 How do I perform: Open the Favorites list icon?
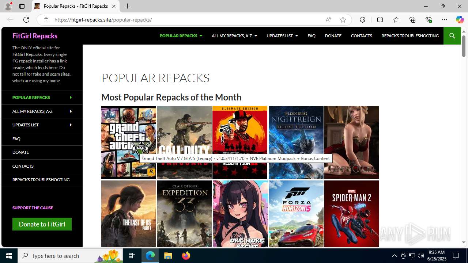point(396,20)
